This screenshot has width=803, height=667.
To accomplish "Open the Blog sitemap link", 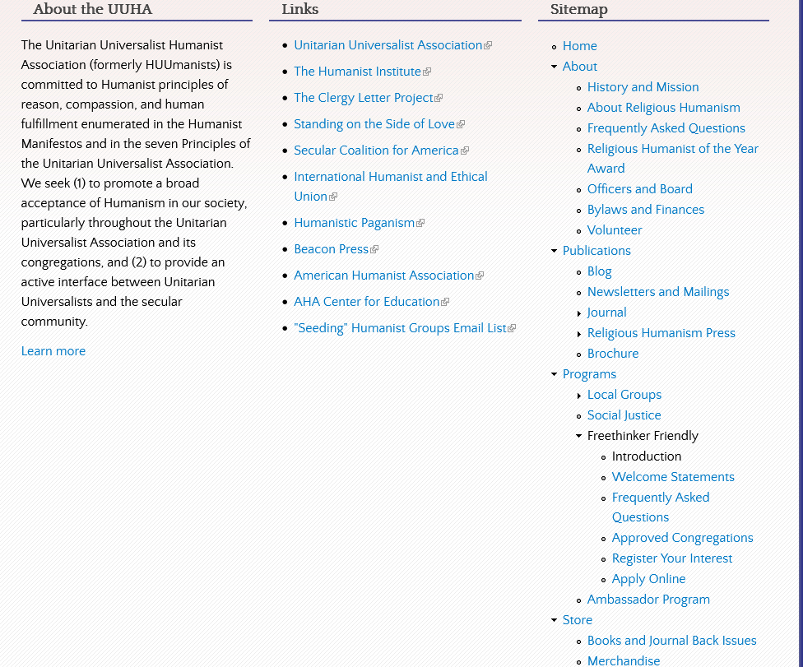I will [600, 271].
